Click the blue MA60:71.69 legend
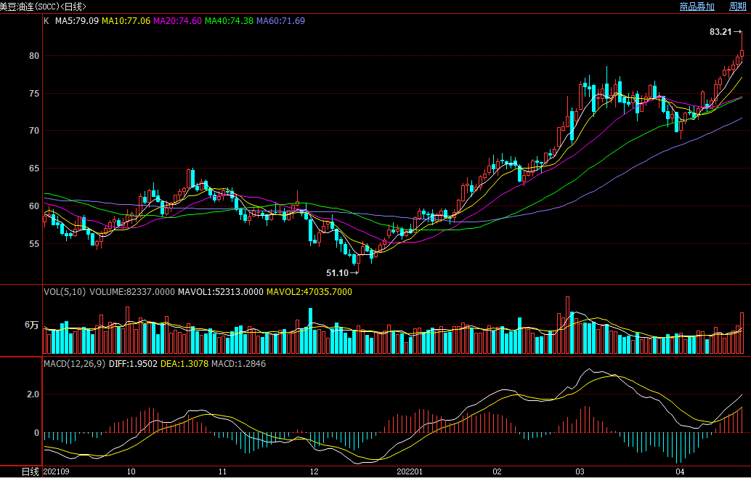751x478 pixels. [x=280, y=21]
